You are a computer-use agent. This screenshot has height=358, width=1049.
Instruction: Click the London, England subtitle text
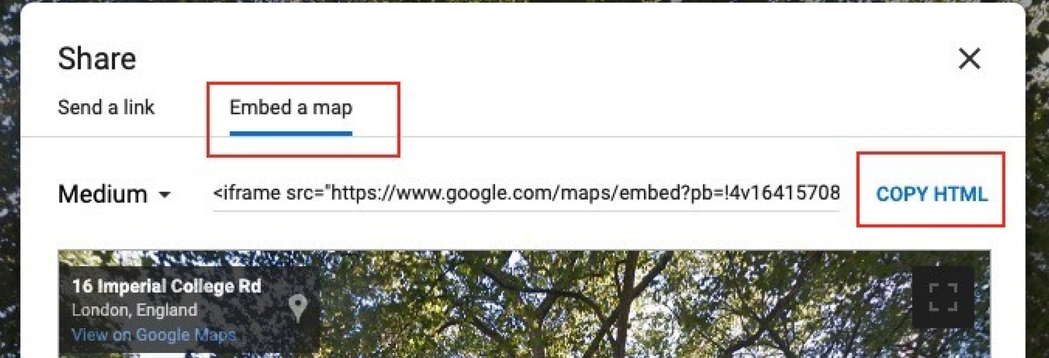tap(135, 310)
